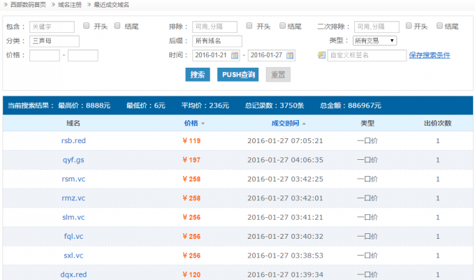
Task: Tick 结尾 checkbox for 排除 filter
Action: coord(283,26)
